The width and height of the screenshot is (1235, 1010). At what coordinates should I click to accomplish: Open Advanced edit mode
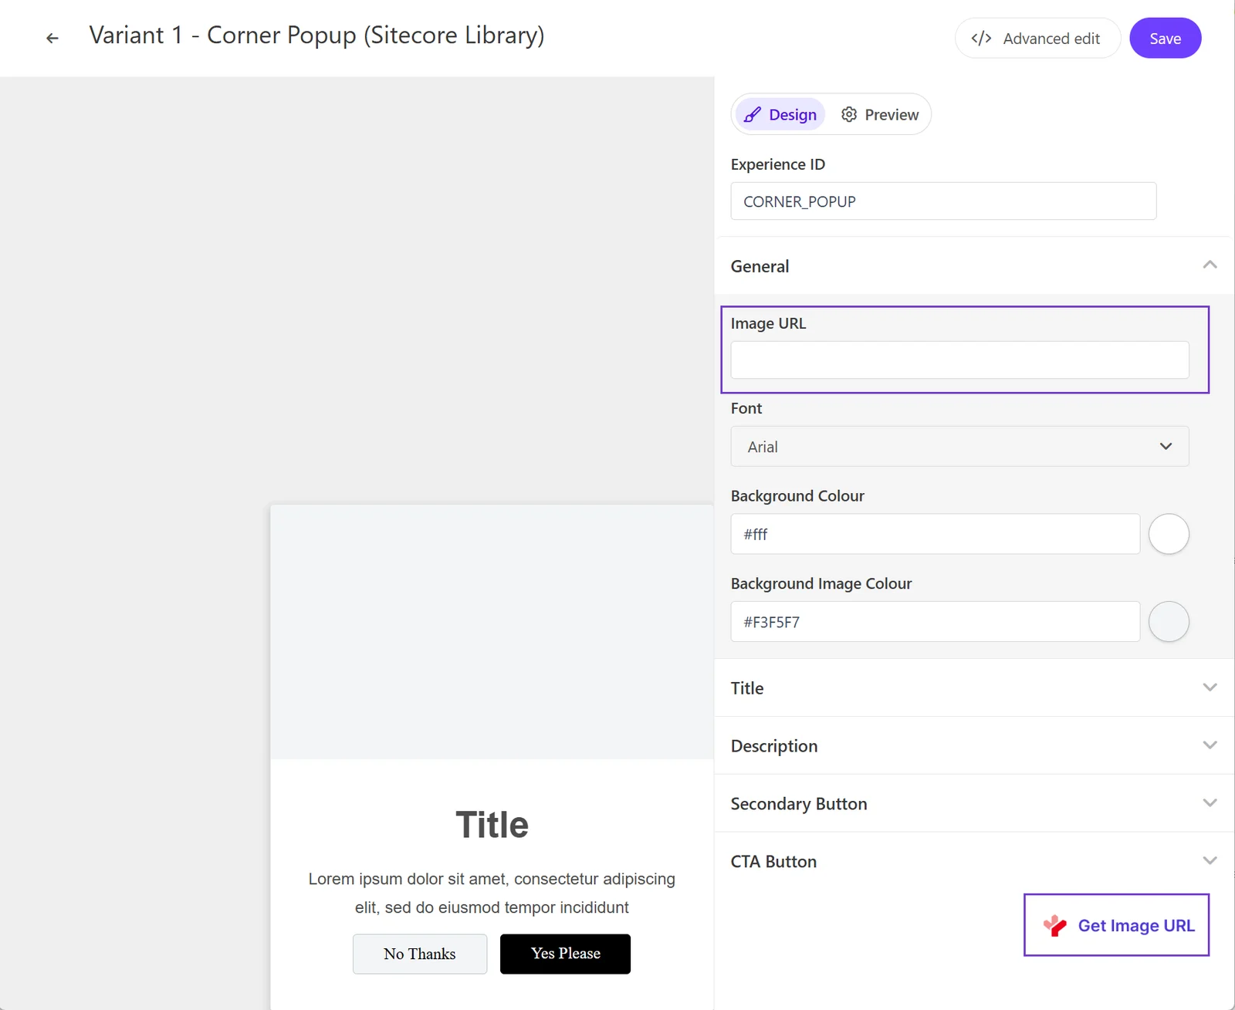coord(1037,38)
